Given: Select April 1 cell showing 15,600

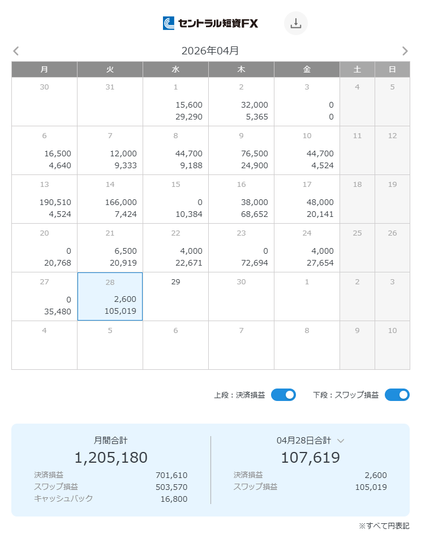Looking at the screenshot, I should pos(175,101).
